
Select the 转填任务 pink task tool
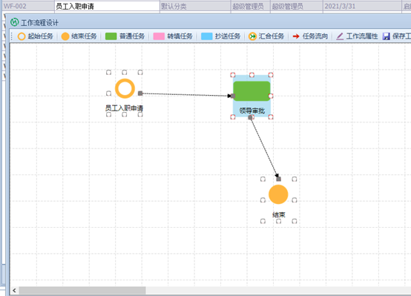[x=173, y=36]
